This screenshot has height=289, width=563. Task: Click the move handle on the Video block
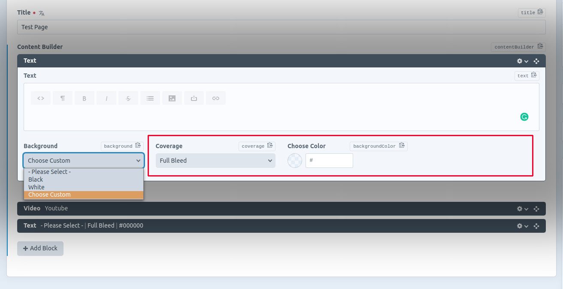(536, 209)
